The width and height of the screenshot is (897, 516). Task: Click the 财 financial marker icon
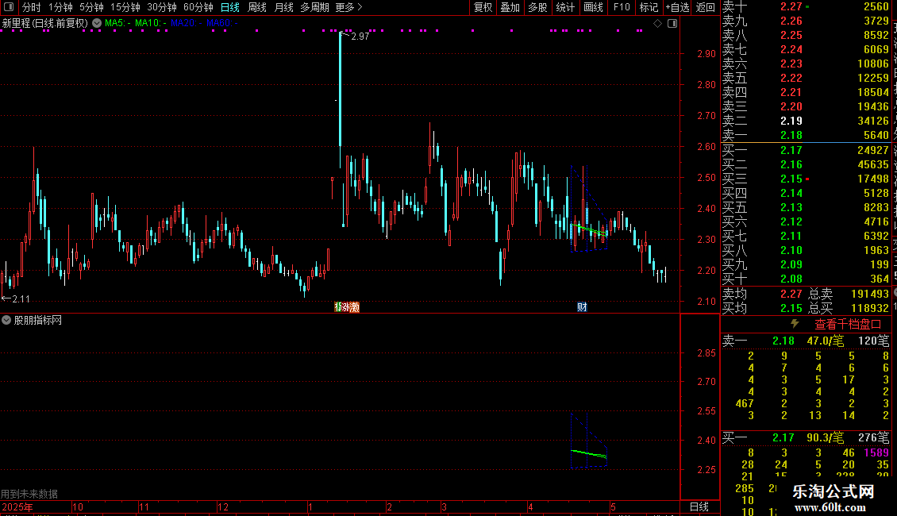click(x=582, y=307)
